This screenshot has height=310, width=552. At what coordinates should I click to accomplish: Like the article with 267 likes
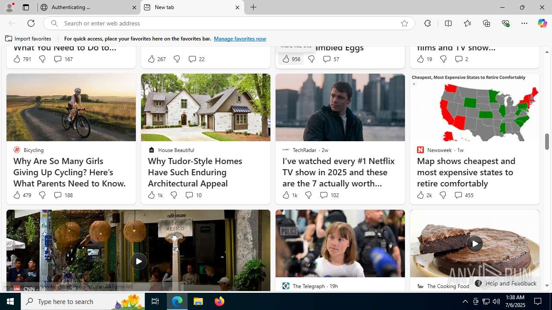157,59
